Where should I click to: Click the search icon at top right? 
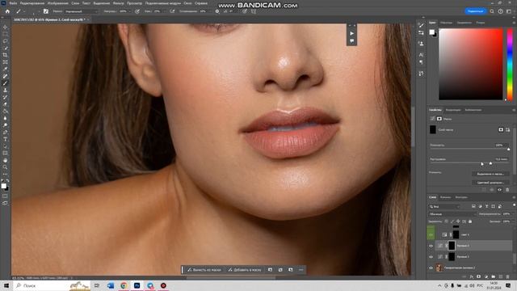tap(492, 11)
